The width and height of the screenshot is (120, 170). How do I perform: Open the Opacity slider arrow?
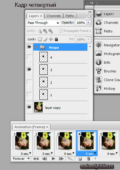[x=89, y=23]
